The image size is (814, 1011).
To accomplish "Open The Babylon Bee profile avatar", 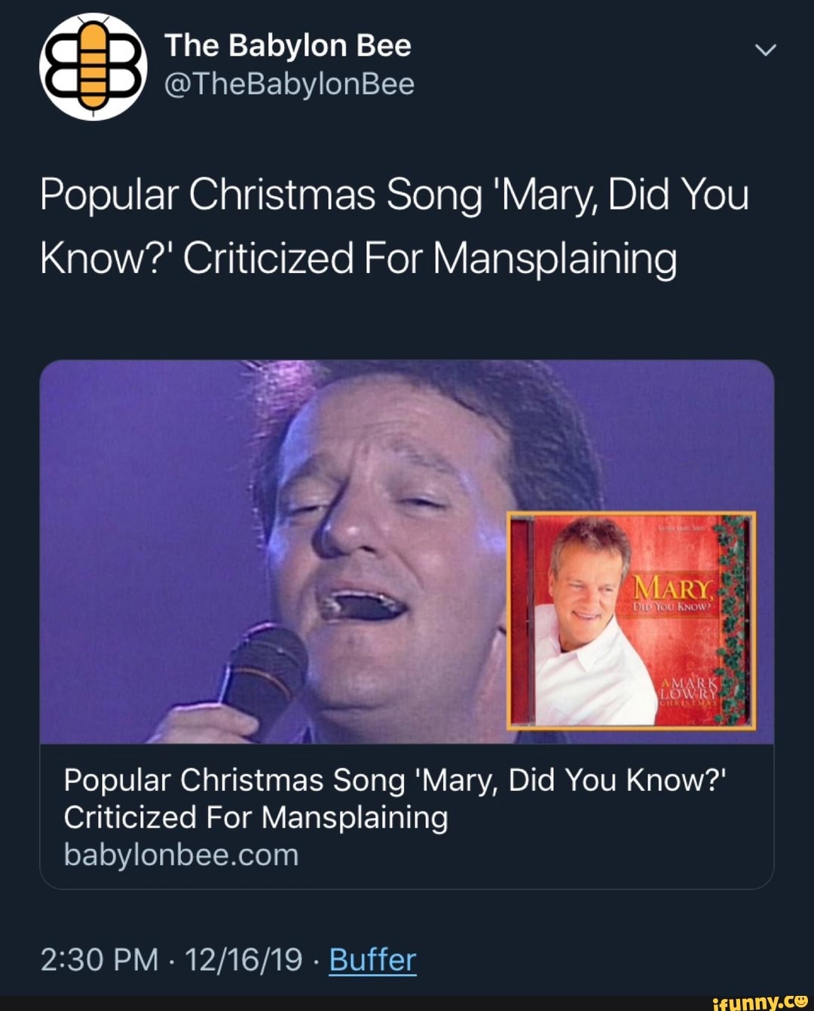I will (93, 66).
